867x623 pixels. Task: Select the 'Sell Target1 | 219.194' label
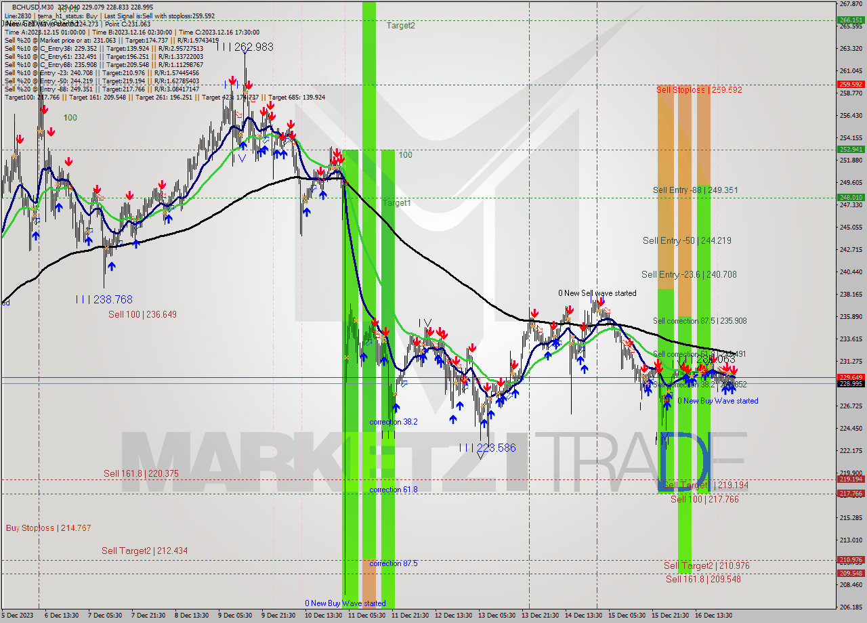[706, 486]
